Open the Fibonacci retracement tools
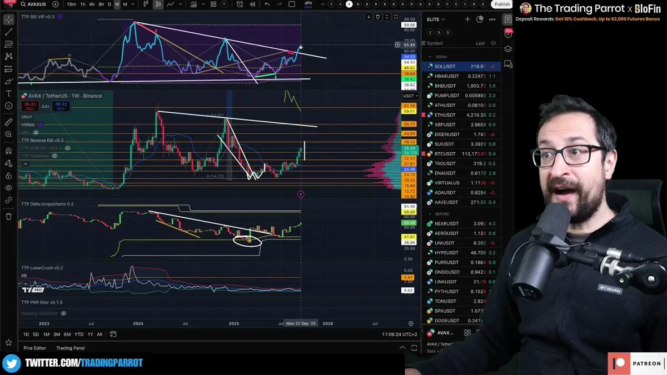 pyautogui.click(x=9, y=44)
